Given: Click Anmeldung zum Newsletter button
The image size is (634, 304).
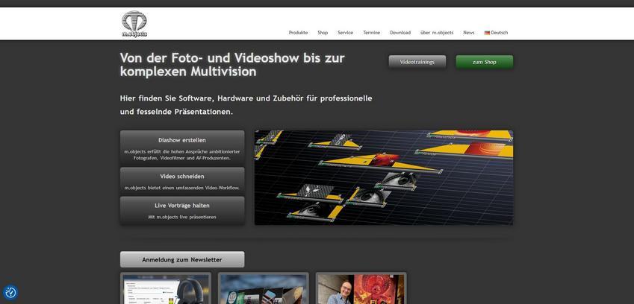Looking at the screenshot, I should pos(182,259).
